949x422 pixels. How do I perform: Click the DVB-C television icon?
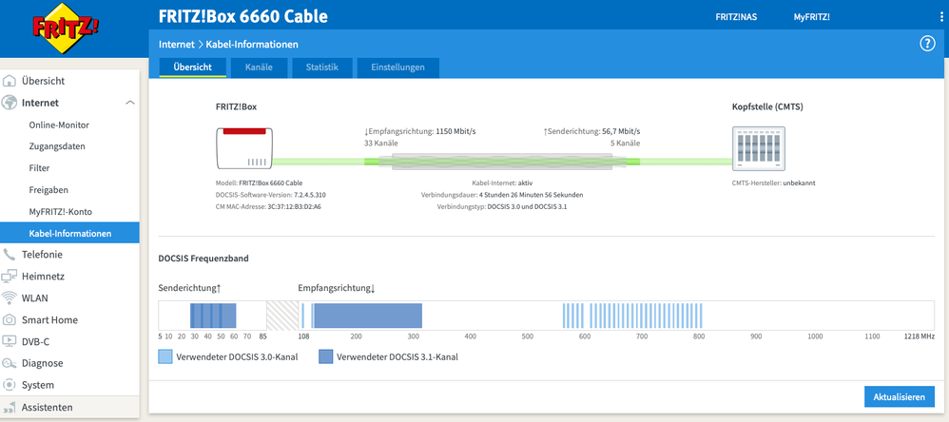[x=10, y=341]
